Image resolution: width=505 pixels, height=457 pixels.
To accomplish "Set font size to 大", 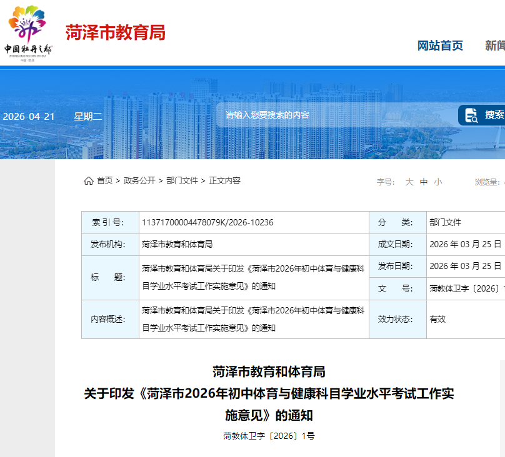I will tap(409, 182).
